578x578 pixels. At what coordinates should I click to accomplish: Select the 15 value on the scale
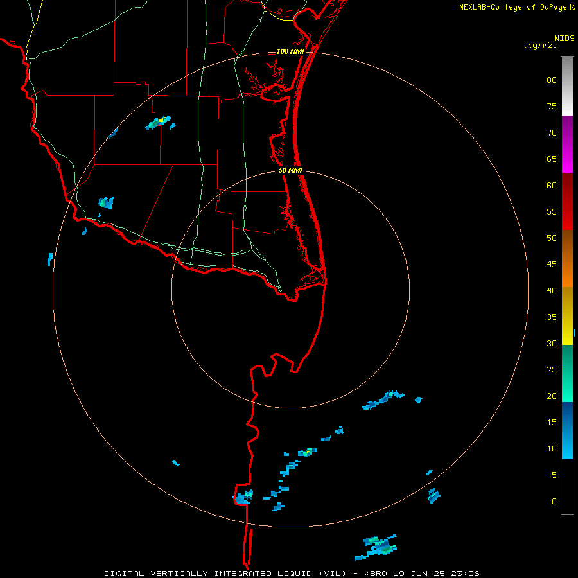pyautogui.click(x=552, y=423)
